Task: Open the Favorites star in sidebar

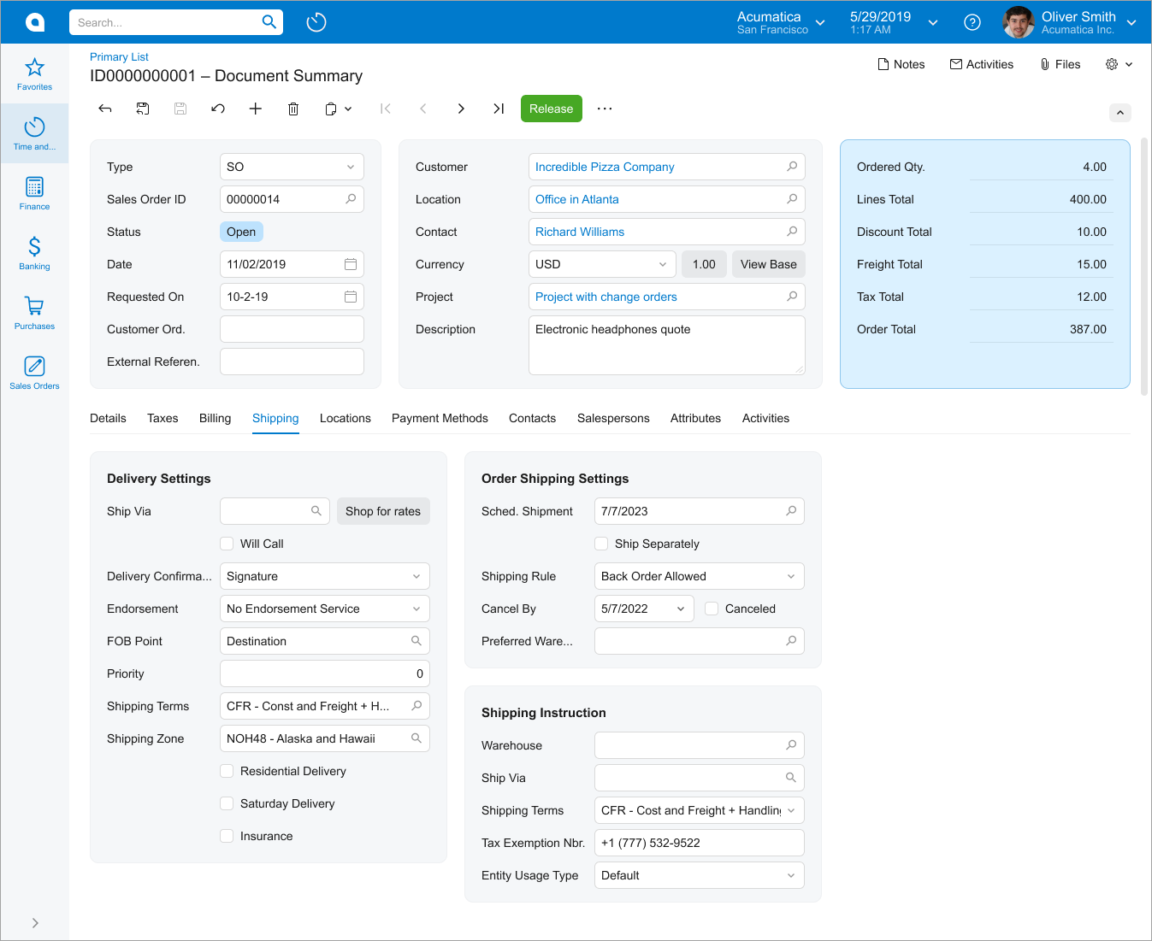Action: (34, 74)
